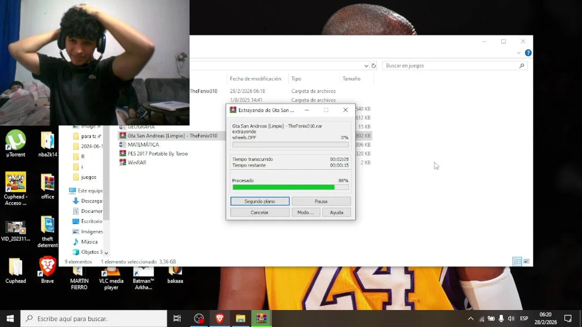Refresh the Explorer address bar
This screenshot has width=582, height=327.
pyautogui.click(x=373, y=66)
